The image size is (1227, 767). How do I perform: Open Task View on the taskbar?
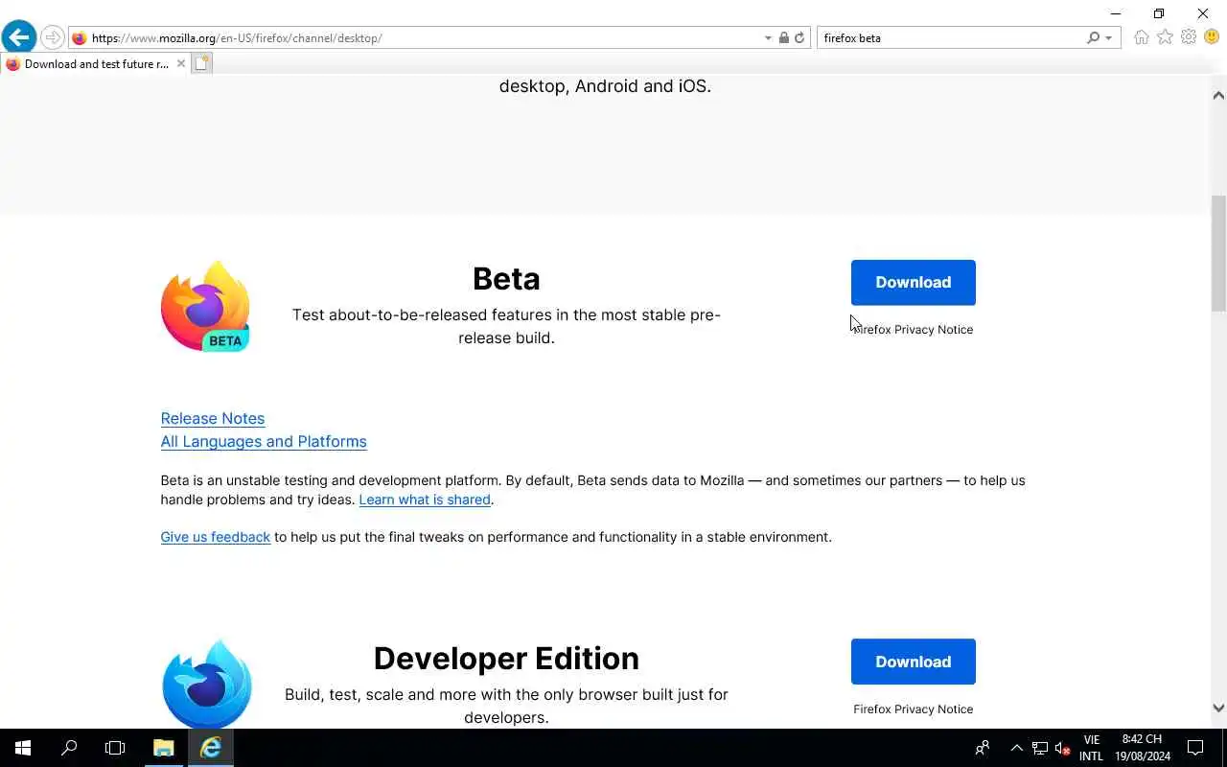[x=115, y=748]
